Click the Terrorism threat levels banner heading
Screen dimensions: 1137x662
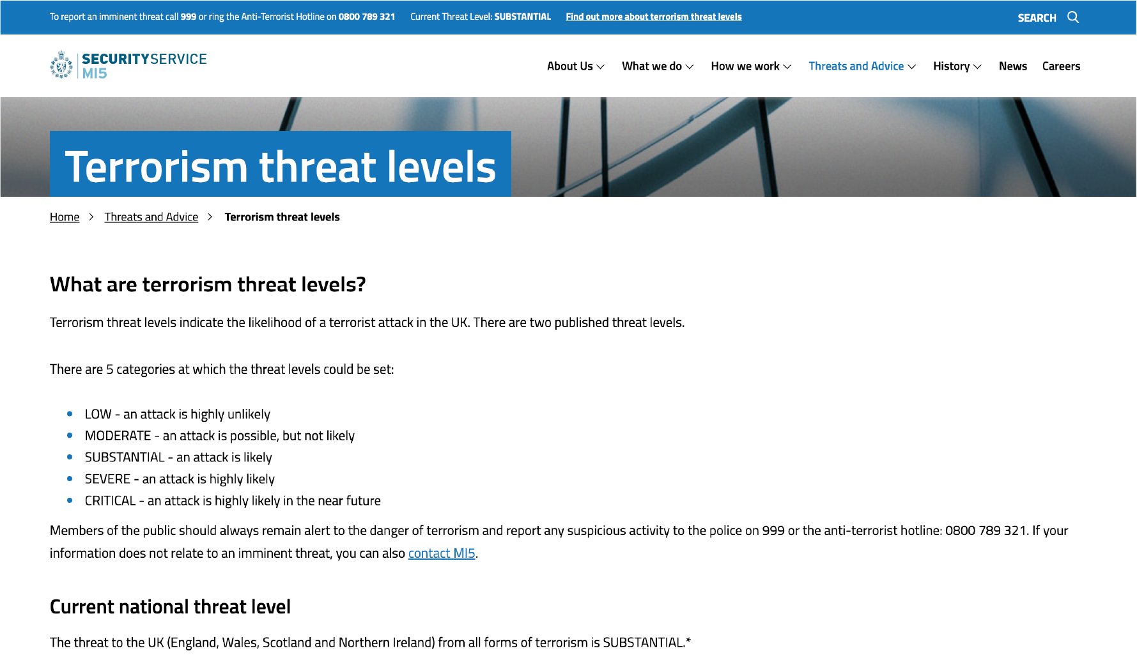280,167
